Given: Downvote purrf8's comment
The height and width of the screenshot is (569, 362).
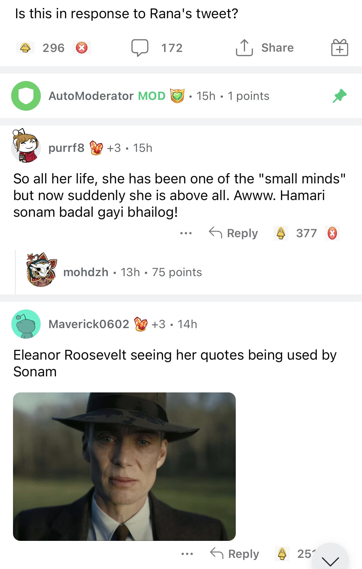Looking at the screenshot, I should (x=332, y=233).
